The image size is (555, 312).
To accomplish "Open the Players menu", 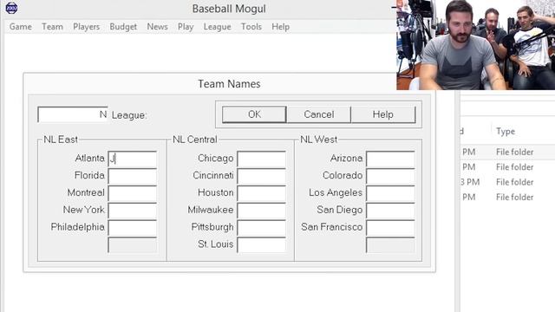I will [x=87, y=27].
